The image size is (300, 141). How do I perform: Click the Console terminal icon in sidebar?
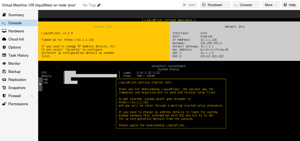pos(4,23)
